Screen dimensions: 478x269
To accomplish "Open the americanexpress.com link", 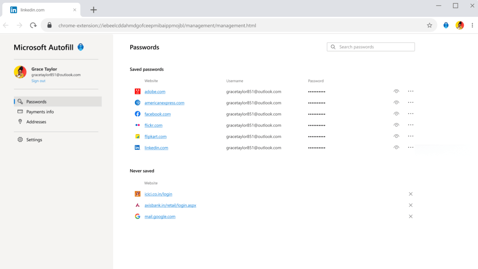I will coord(164,103).
